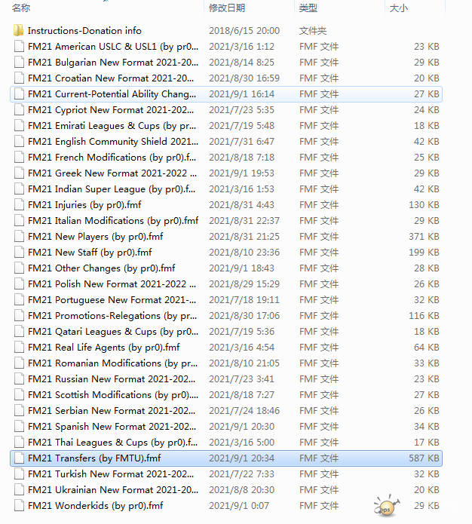Click the 17 KB size value
472x524 pixels.
pos(427,443)
